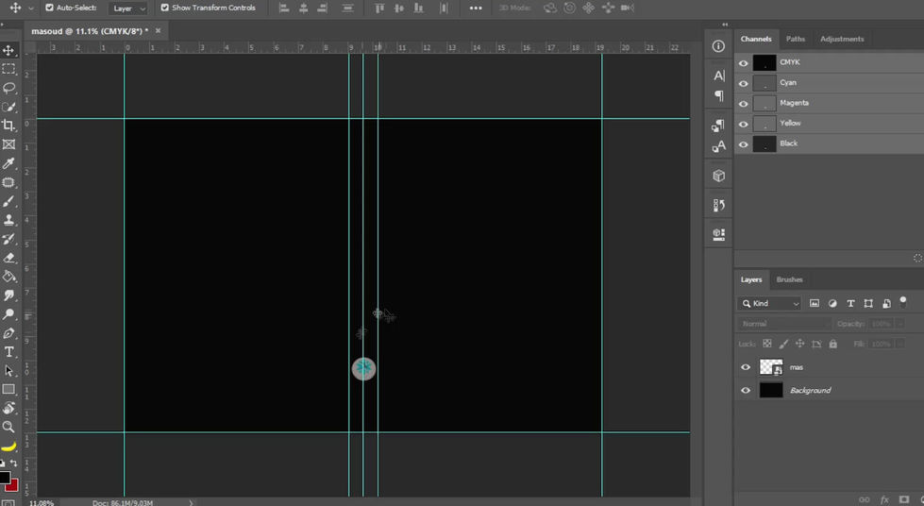Uncheck Show Transform Controls checkbox
Viewport: 924px width, 506px height.
165,8
